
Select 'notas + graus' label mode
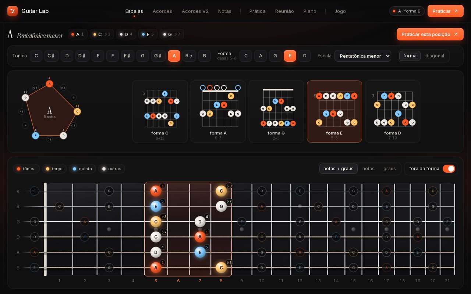pos(339,169)
